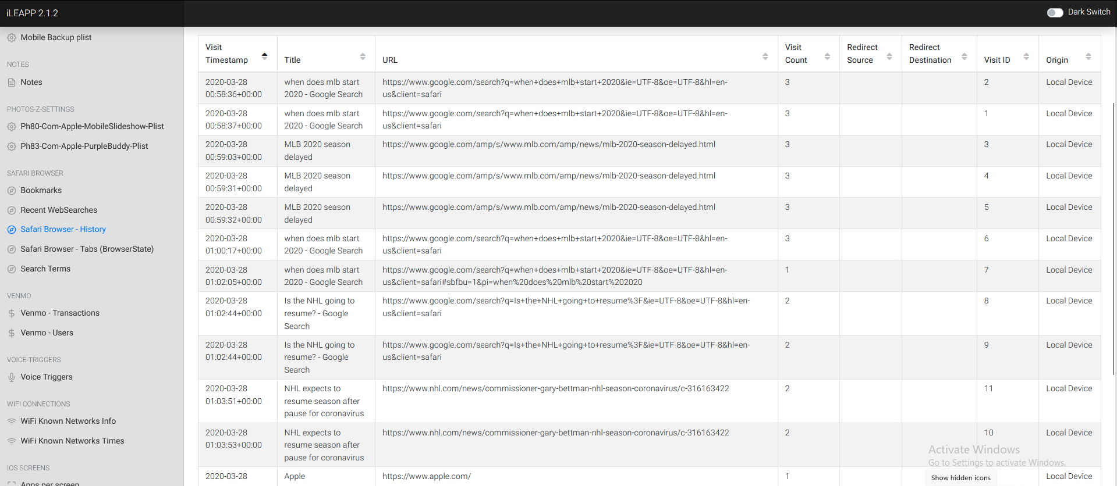
Task: Open Search Terms report
Action: tap(45, 269)
